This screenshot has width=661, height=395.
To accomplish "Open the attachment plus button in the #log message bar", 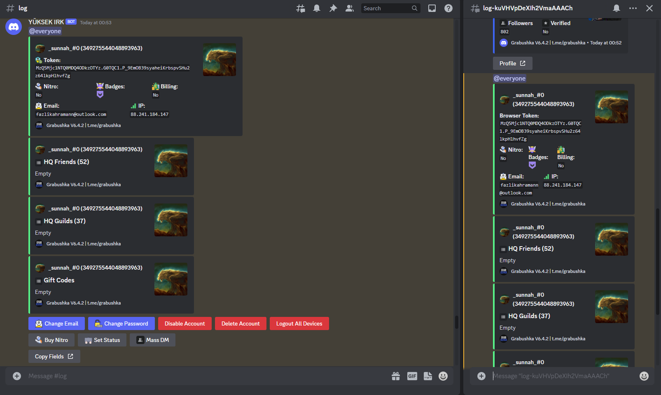I will [17, 376].
